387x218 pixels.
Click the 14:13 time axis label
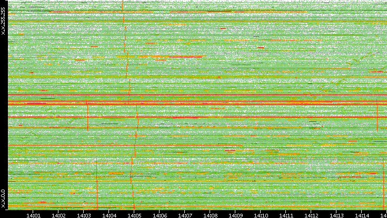pos(336,215)
